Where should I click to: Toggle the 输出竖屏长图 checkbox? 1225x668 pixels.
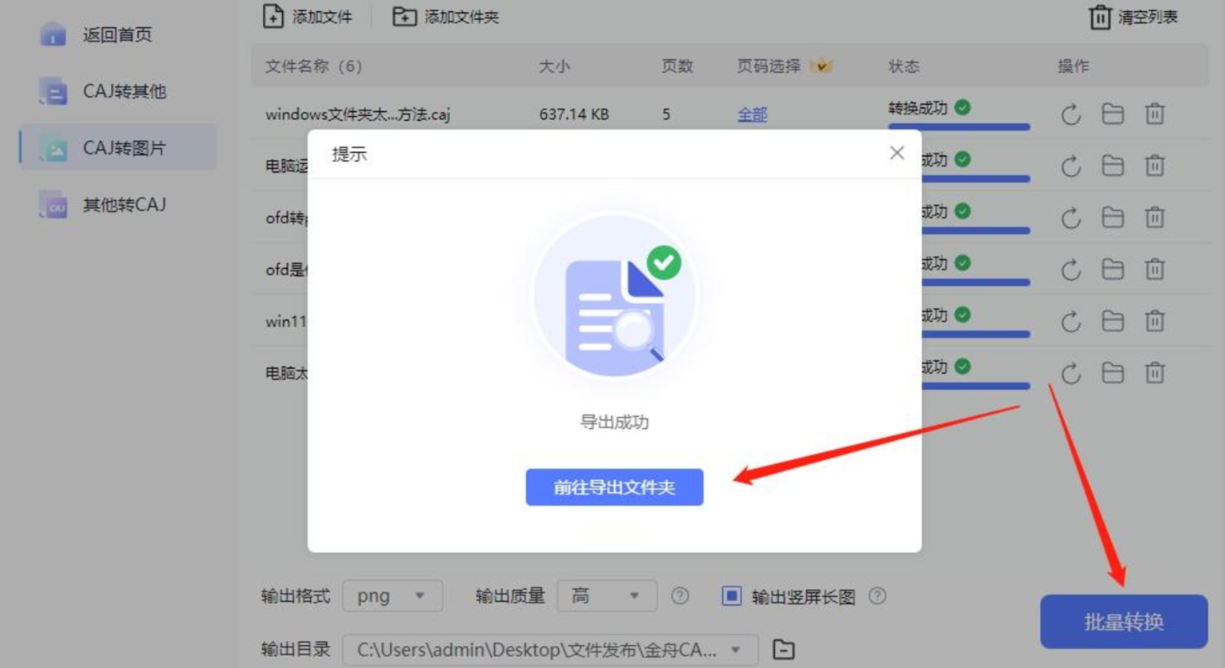click(731, 595)
